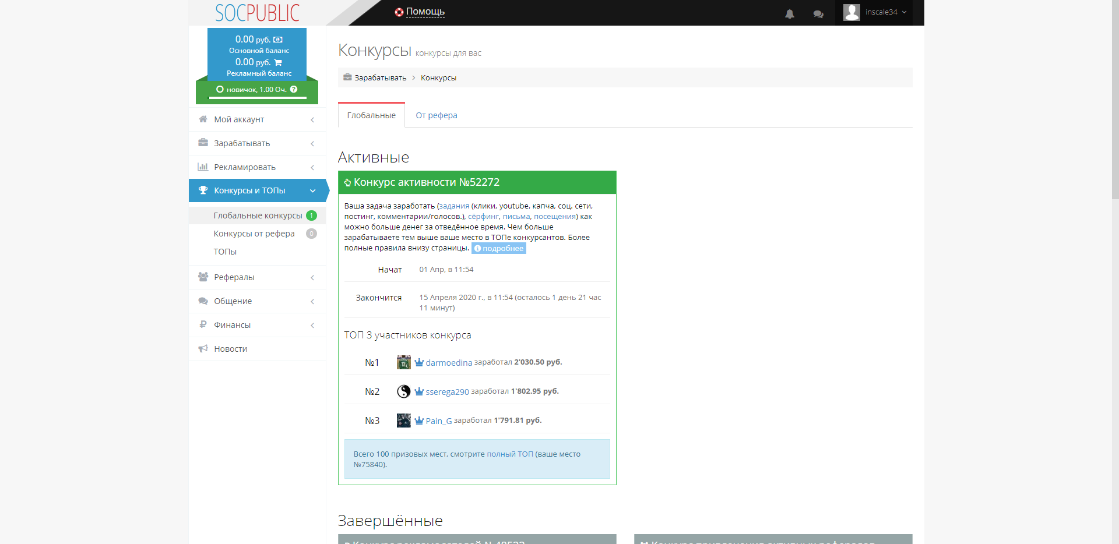Open the посещения link
This screenshot has width=1119, height=544.
[x=555, y=216]
